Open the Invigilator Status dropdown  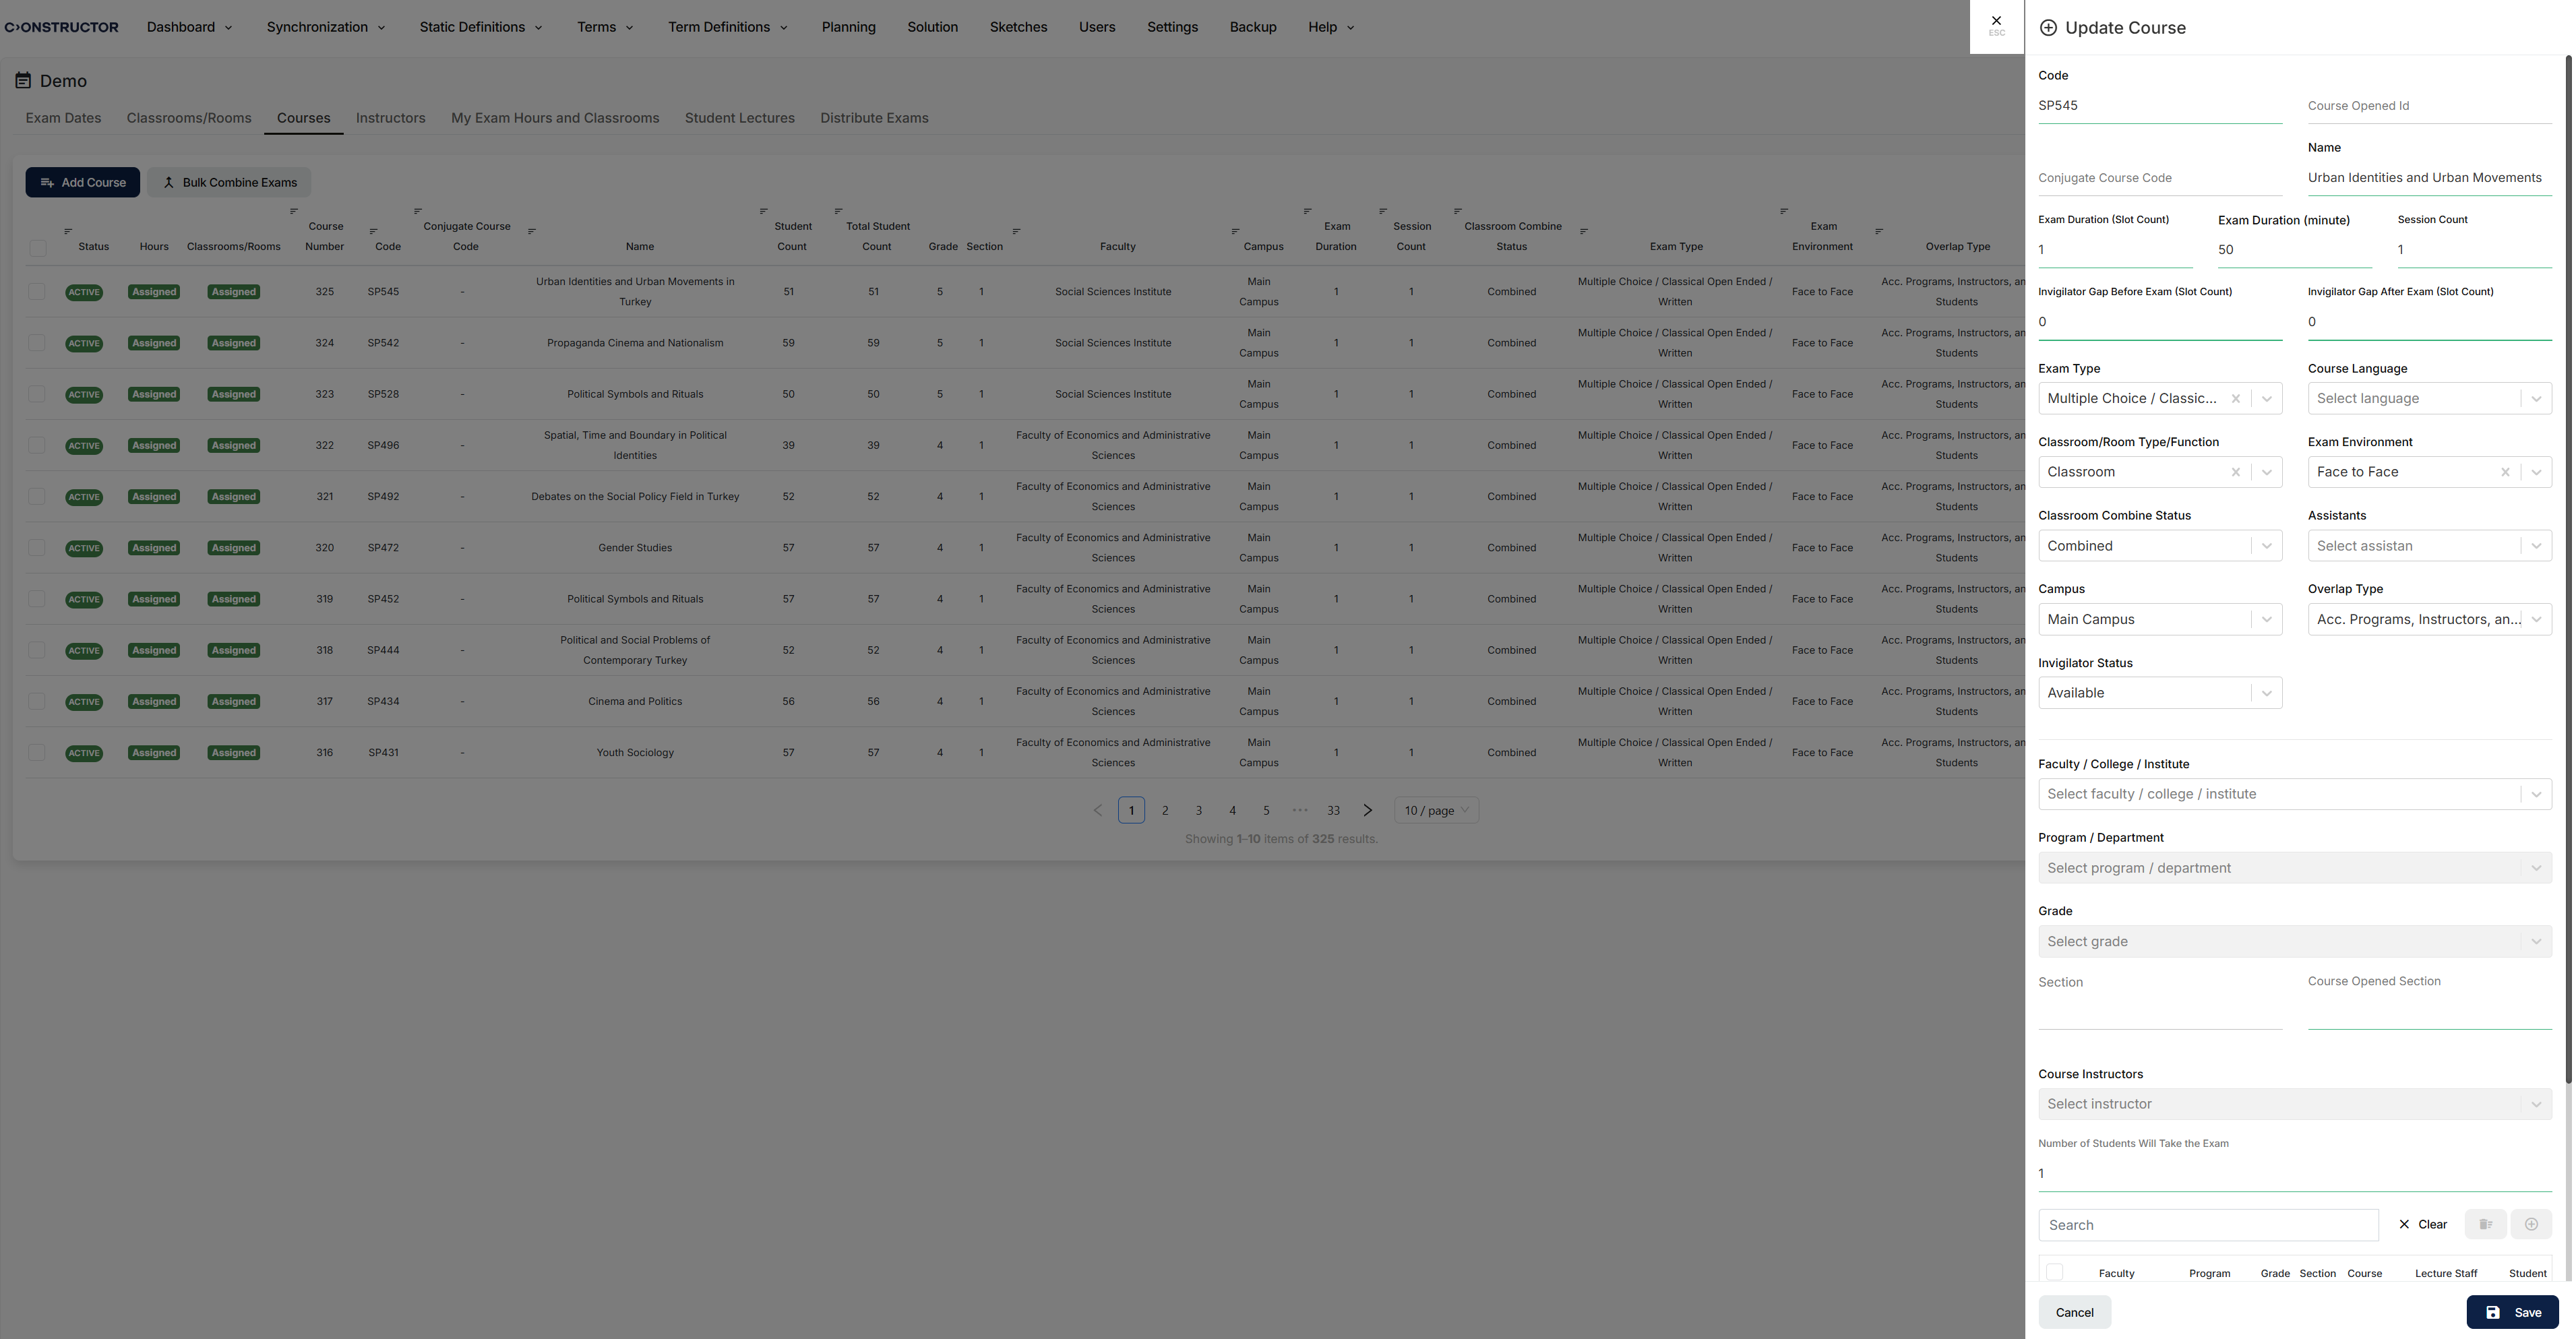(x=2160, y=693)
